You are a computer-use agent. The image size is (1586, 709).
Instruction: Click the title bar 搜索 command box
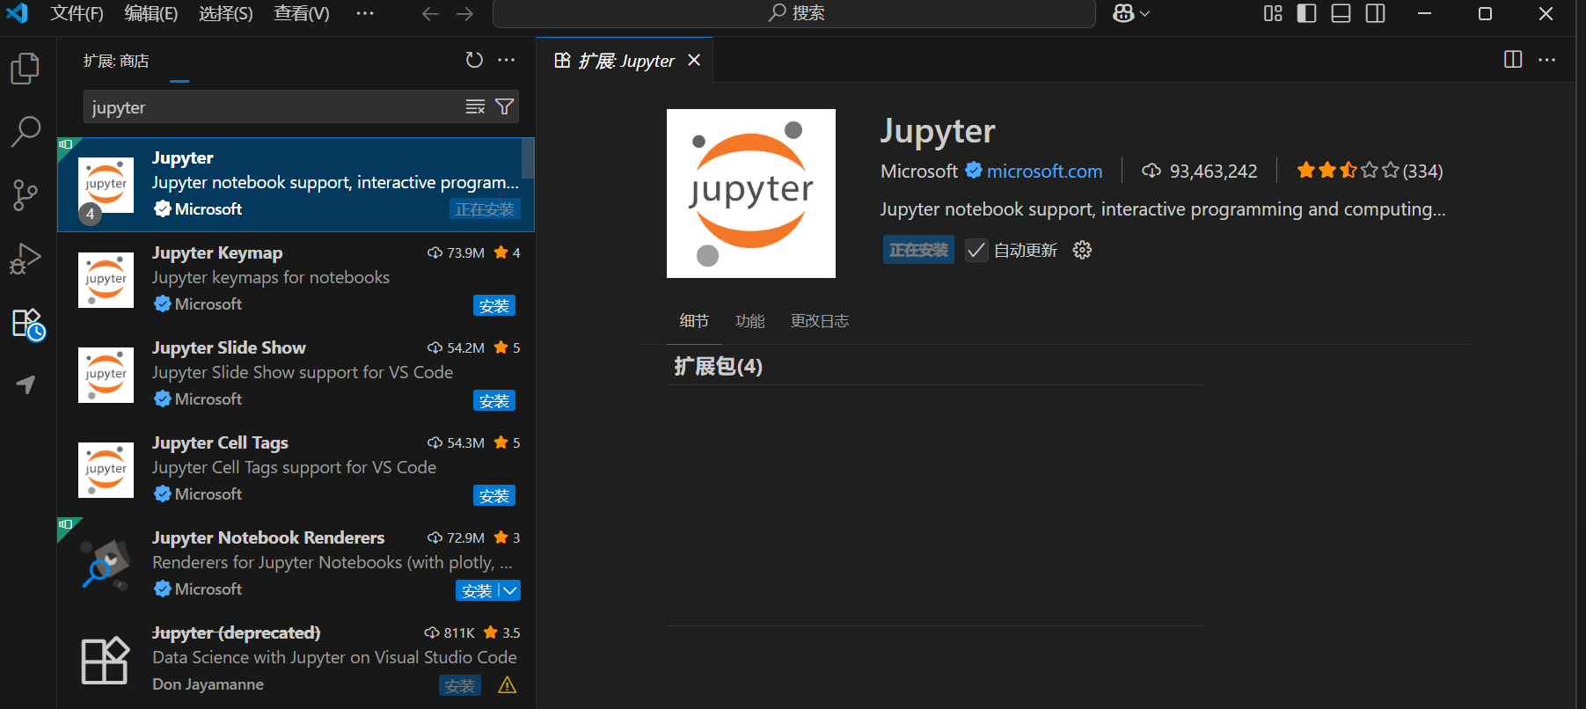click(x=794, y=13)
